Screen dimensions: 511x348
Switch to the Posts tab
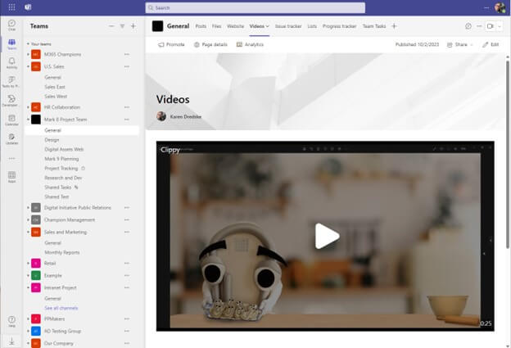click(x=201, y=26)
